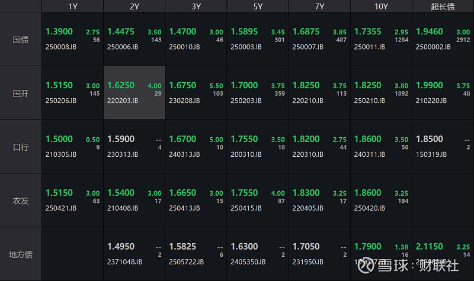The height and width of the screenshot is (281, 474).
Task: Select bond 220310.IB quote cell
Action: coord(319,147)
